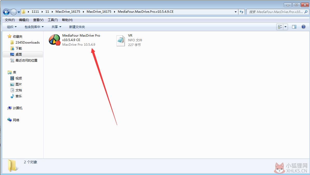Click the 文档 library document icon
Image resolution: width=310 pixels, height=175 pixels.
(12, 90)
